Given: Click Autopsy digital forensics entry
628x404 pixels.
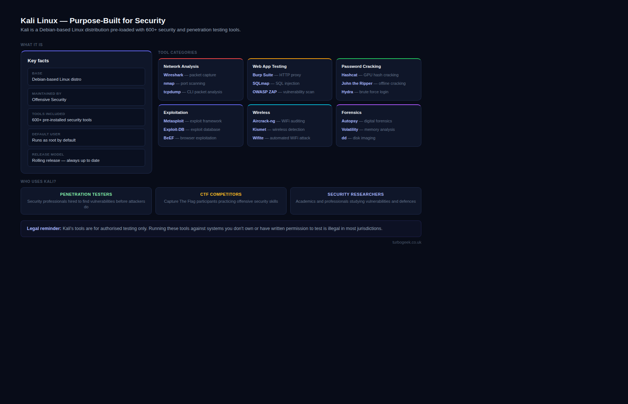Looking at the screenshot, I should click(366, 121).
